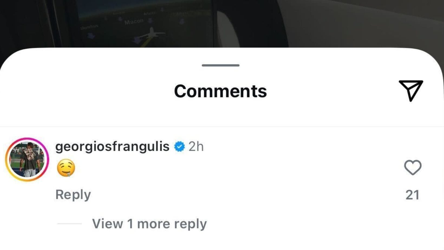Click the Columbus label on the map
Image resolution: width=444 pixels, height=250 pixels.
click(x=89, y=27)
